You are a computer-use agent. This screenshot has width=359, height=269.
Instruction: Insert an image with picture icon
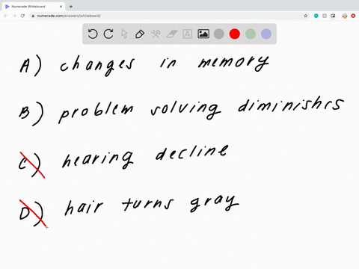tap(203, 34)
